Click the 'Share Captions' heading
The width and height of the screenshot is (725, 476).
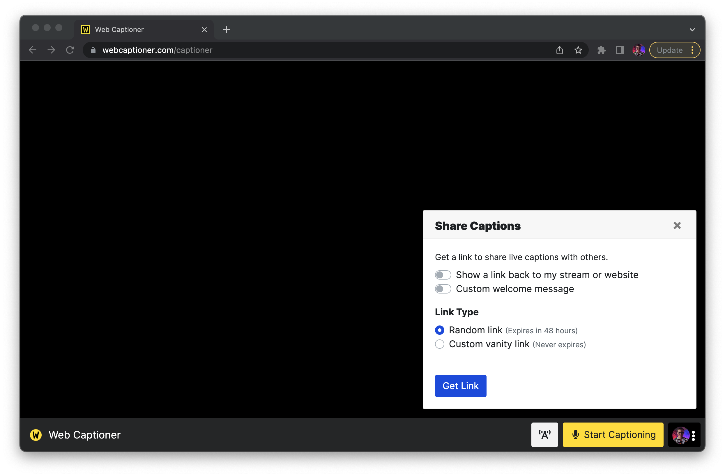(478, 226)
